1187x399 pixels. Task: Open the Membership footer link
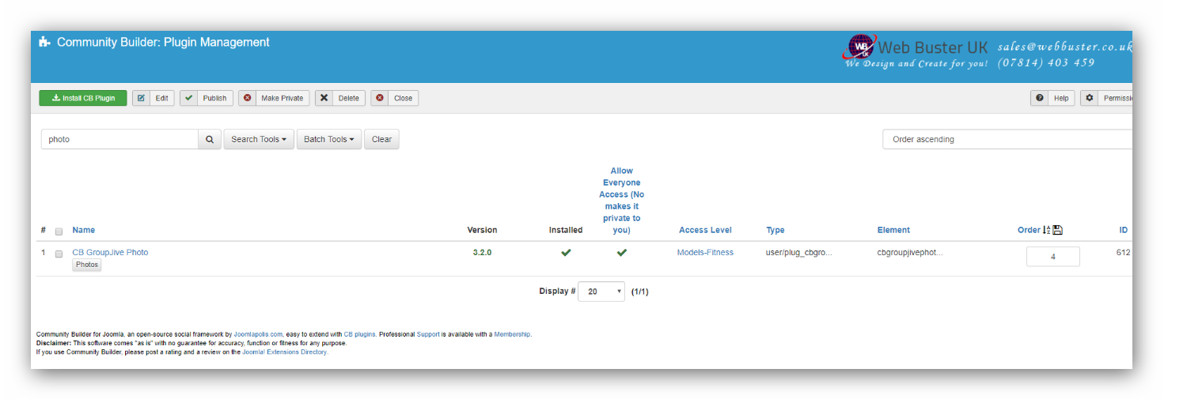pyautogui.click(x=512, y=334)
